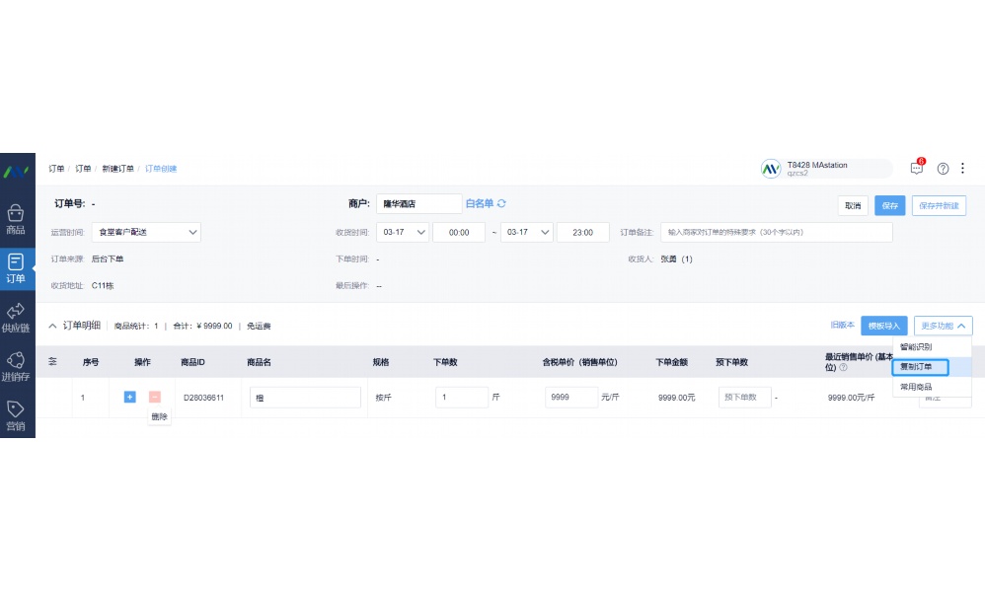Click the blue plus add row icon
This screenshot has height=591, width=985.
[130, 397]
